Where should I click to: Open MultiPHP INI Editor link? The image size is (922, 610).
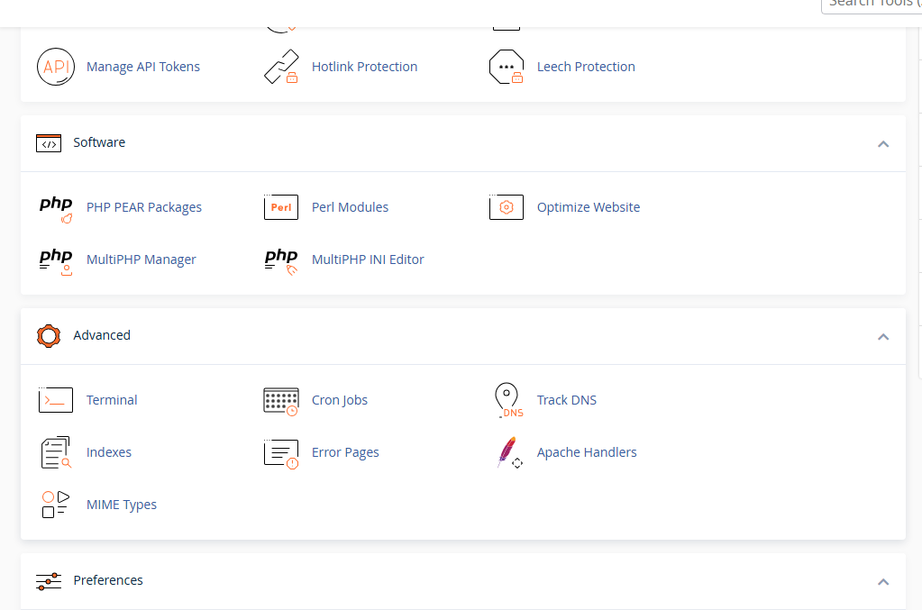point(368,259)
